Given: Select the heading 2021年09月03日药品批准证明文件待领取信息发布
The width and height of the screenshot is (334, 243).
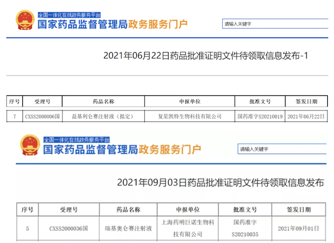Looking at the screenshot, I should click(220, 183).
